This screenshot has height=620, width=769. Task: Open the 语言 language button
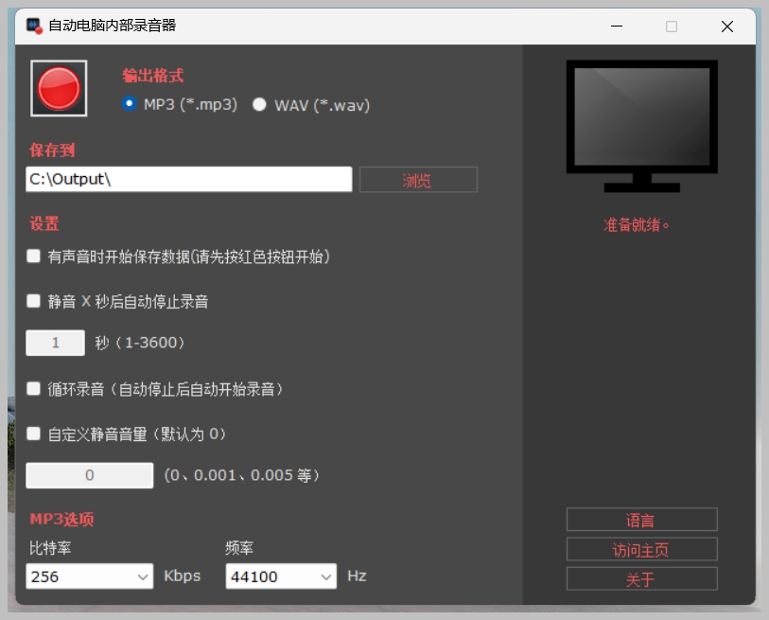[641, 520]
